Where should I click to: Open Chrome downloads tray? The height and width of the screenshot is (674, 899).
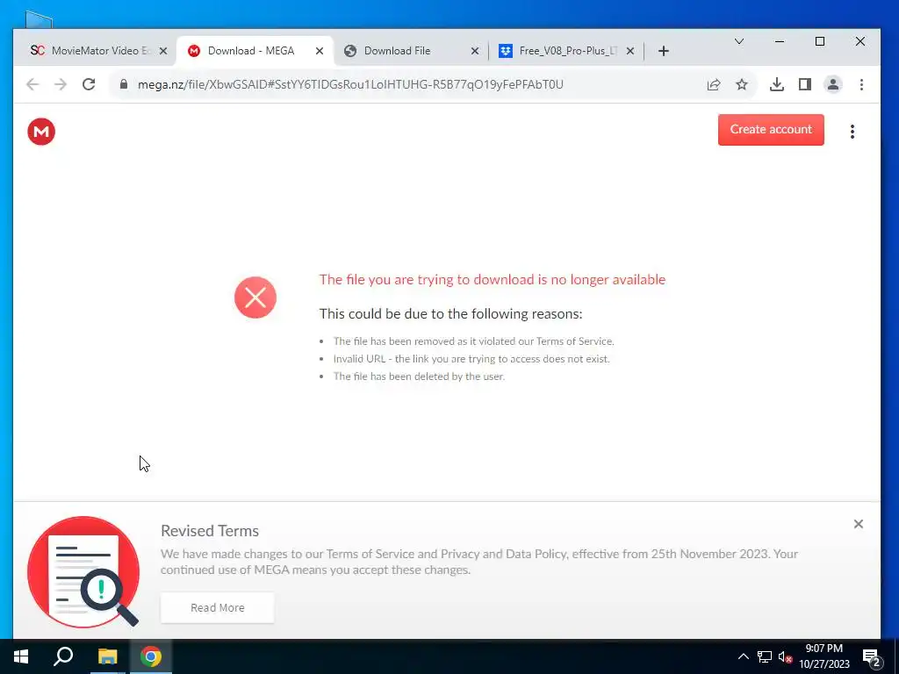click(776, 85)
